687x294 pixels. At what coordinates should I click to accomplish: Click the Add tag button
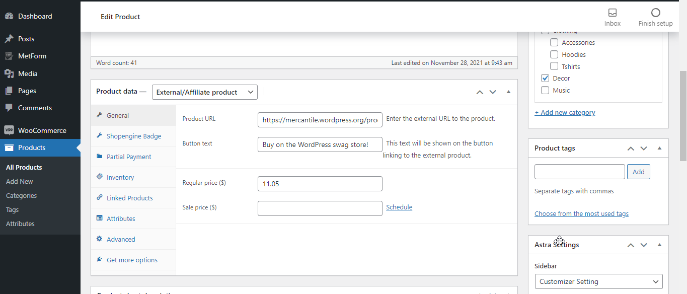638,172
